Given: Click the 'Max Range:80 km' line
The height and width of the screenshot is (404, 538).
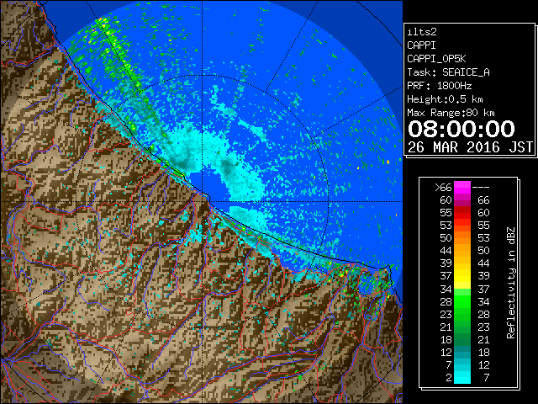Looking at the screenshot, I should pos(451,113).
